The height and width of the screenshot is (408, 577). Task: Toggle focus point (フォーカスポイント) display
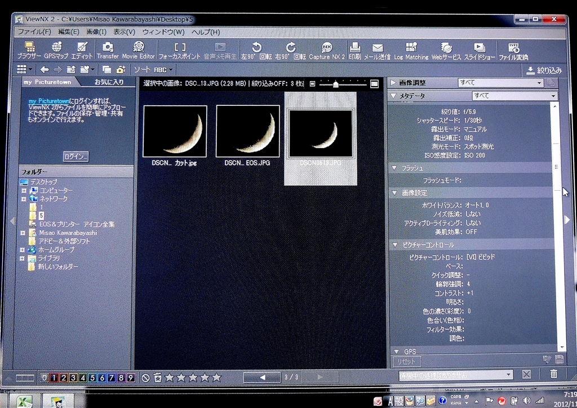(x=180, y=50)
